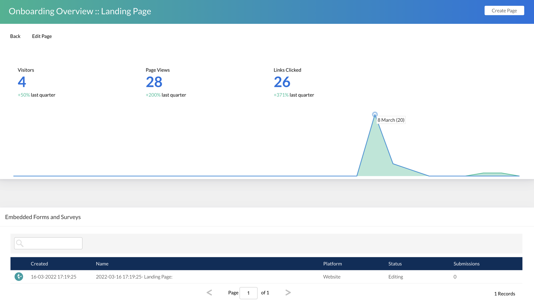Click the page number input box

pyautogui.click(x=248, y=293)
